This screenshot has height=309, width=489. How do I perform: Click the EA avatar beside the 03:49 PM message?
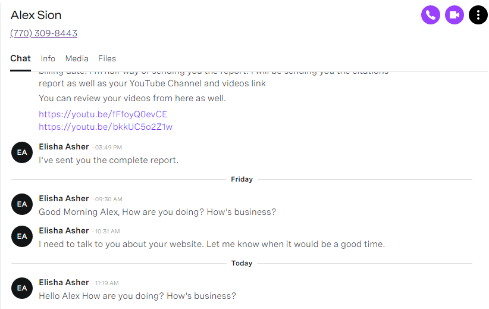coord(22,152)
